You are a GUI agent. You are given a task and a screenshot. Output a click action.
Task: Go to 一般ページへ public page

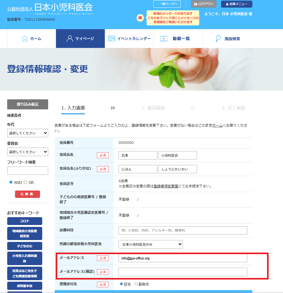click(167, 4)
